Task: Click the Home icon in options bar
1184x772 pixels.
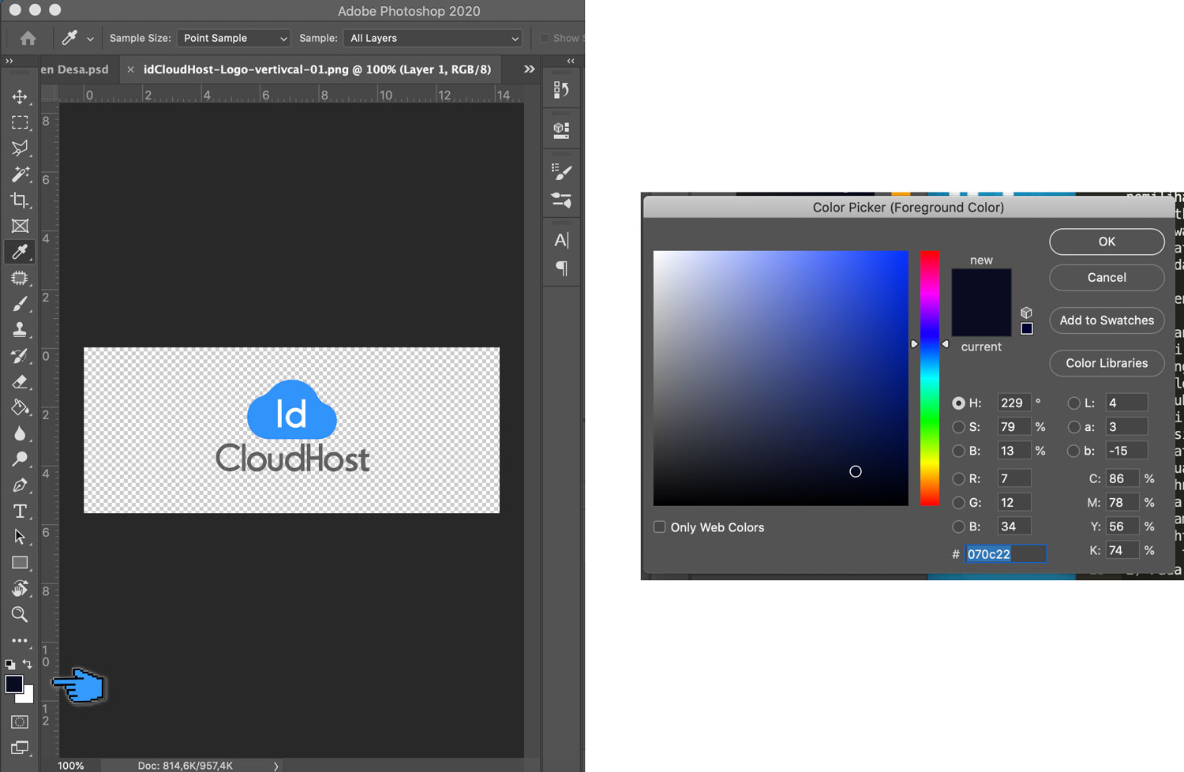Action: [28, 38]
